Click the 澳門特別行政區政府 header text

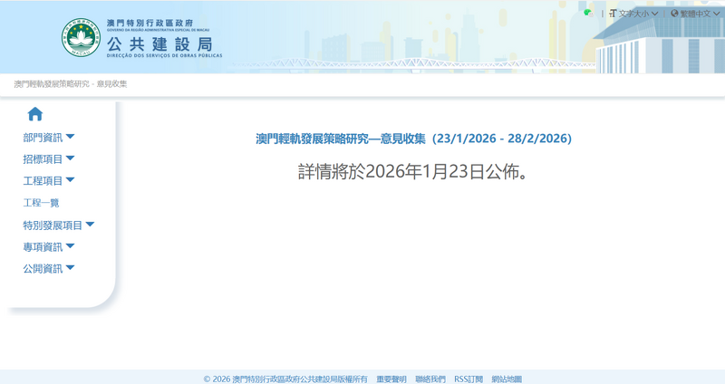tap(150, 23)
